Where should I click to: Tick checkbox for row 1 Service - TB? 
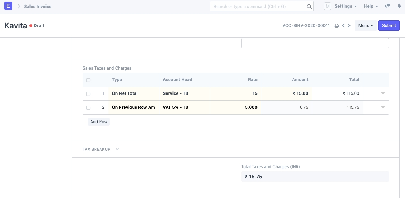88,94
